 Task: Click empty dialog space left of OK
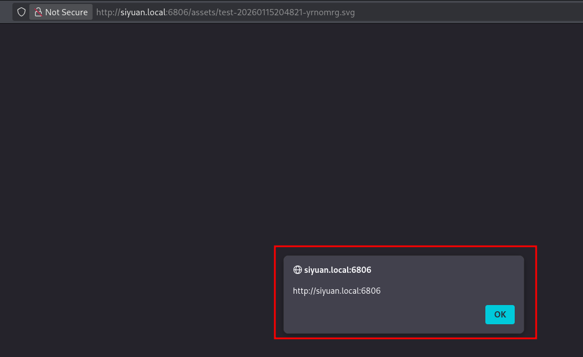click(384, 315)
